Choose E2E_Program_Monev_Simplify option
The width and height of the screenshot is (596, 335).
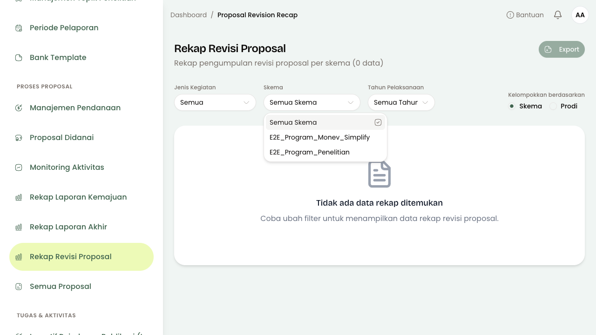(325, 137)
